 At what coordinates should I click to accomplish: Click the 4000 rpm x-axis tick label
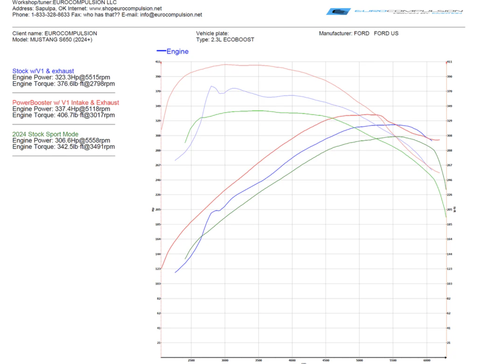[292, 360]
